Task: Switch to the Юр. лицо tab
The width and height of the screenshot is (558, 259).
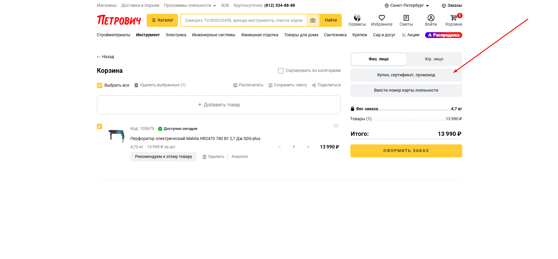Action: (434, 59)
